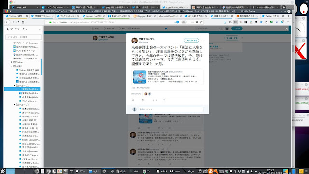Reply to tweet with speech bubble icon

pos(133,100)
